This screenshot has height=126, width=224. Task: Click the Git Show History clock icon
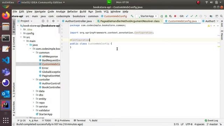pyautogui.click(x=201, y=16)
